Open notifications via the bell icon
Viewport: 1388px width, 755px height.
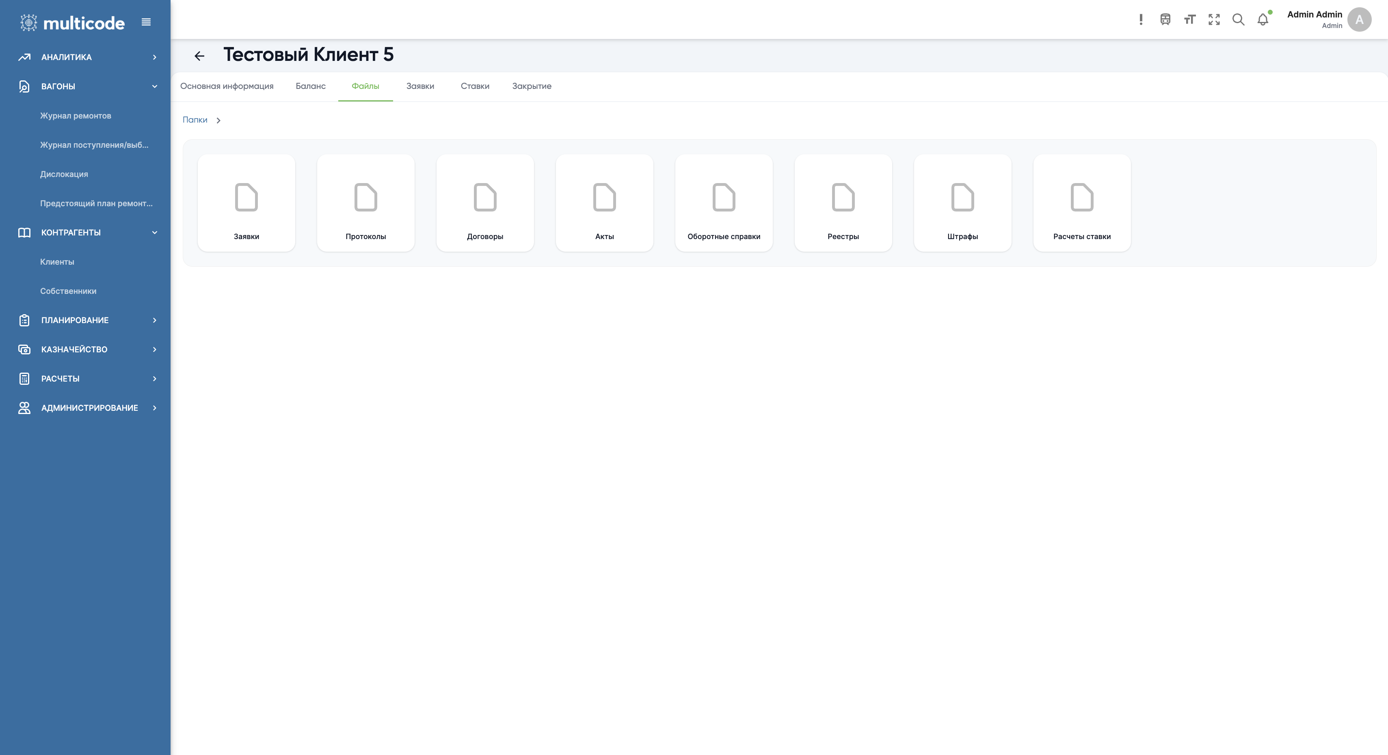click(x=1263, y=19)
